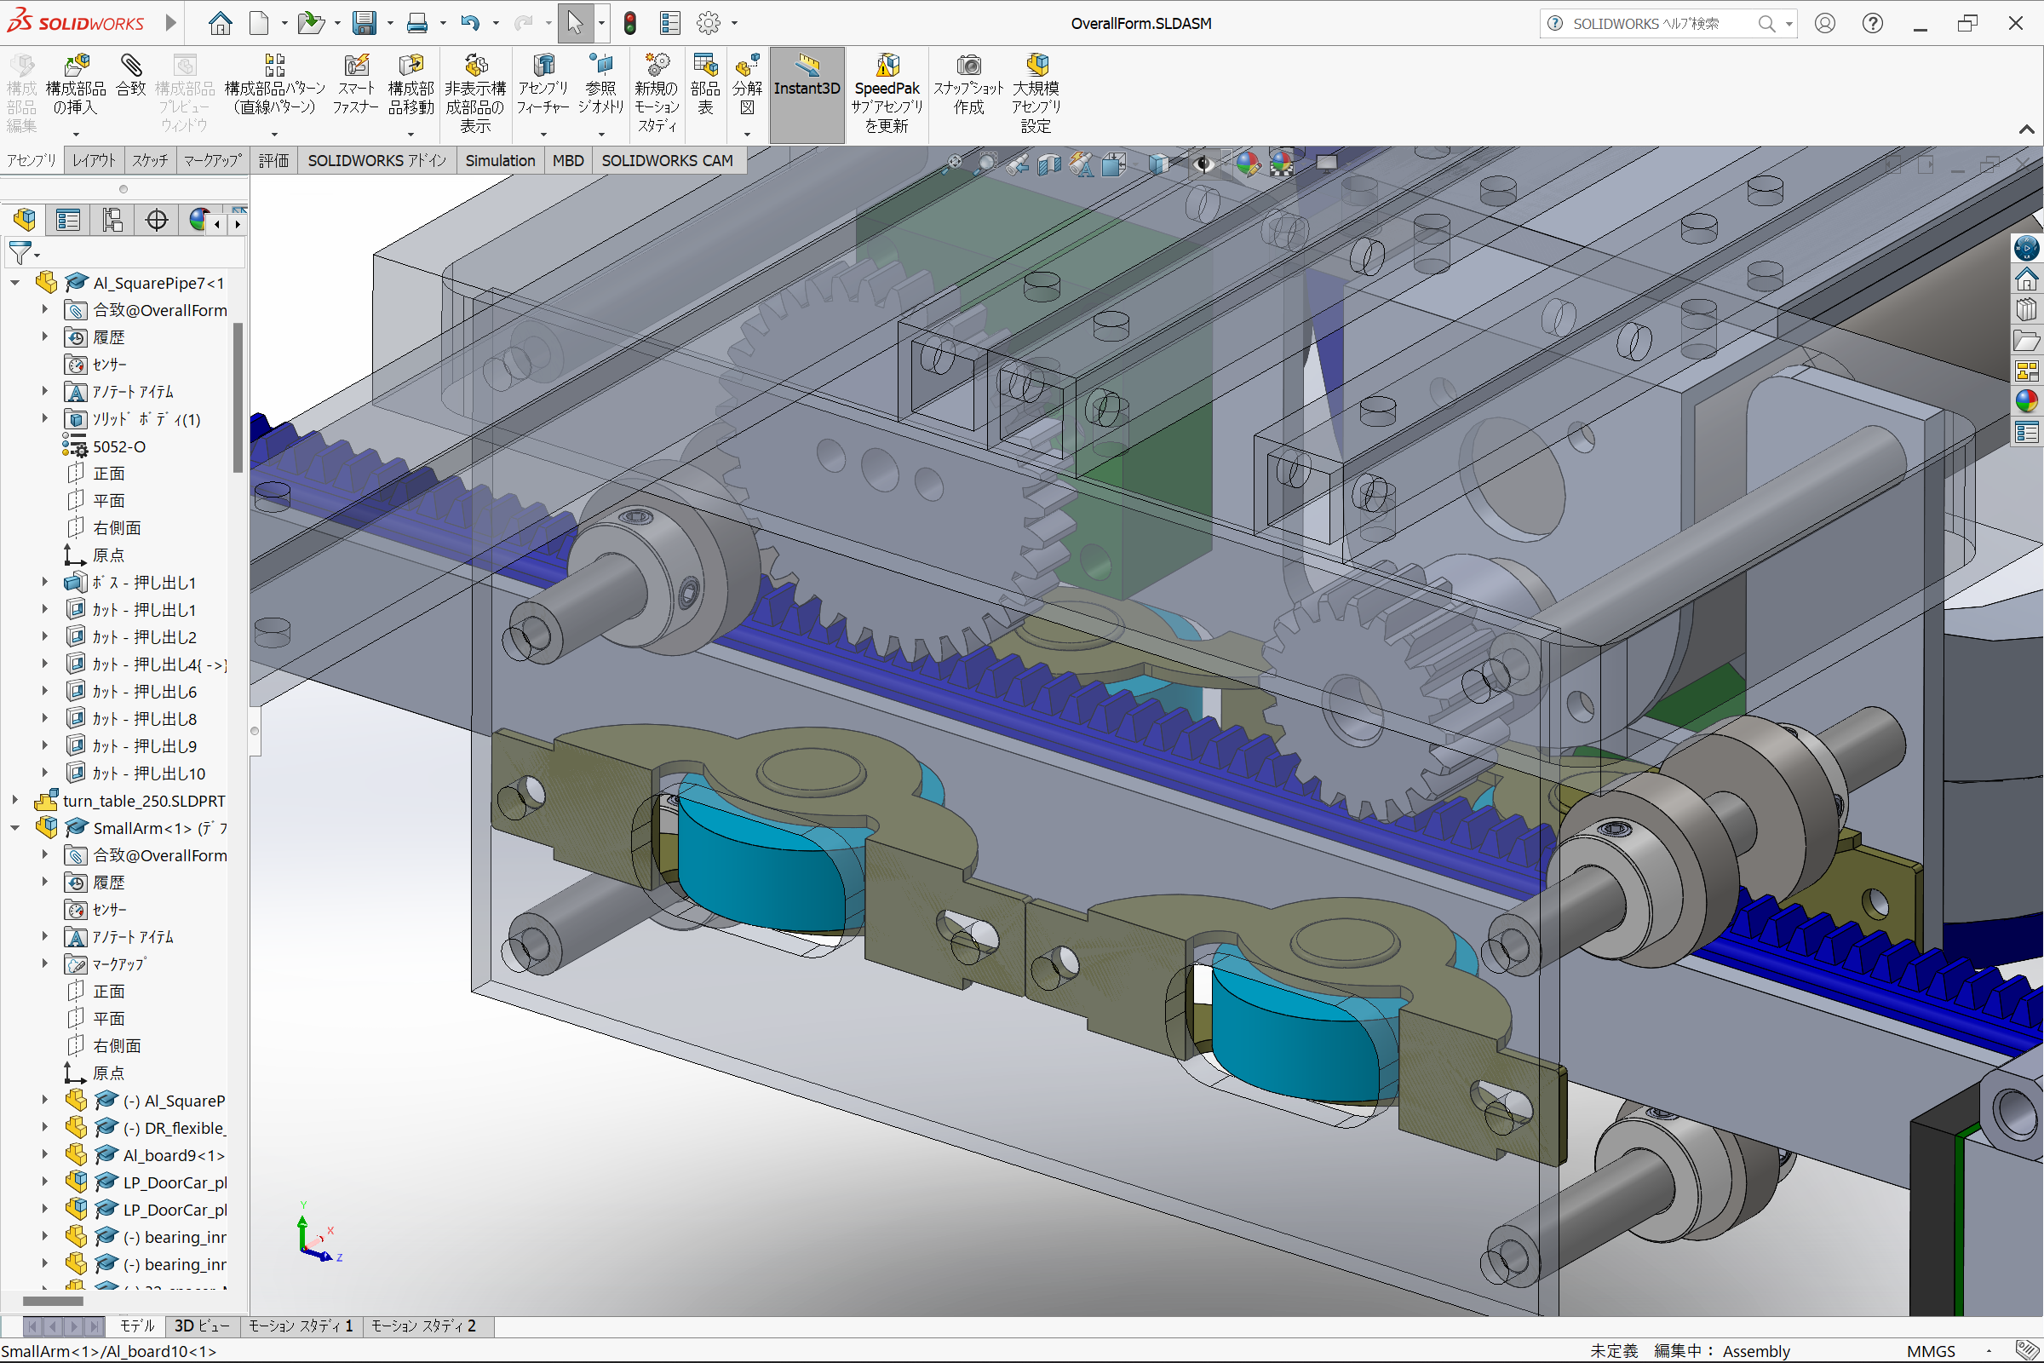The width and height of the screenshot is (2044, 1363).
Task: Switch to the レイアウト tab
Action: point(94,160)
